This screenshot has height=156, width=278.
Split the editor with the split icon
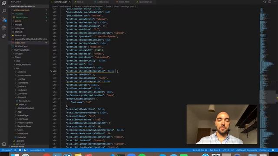270,2
